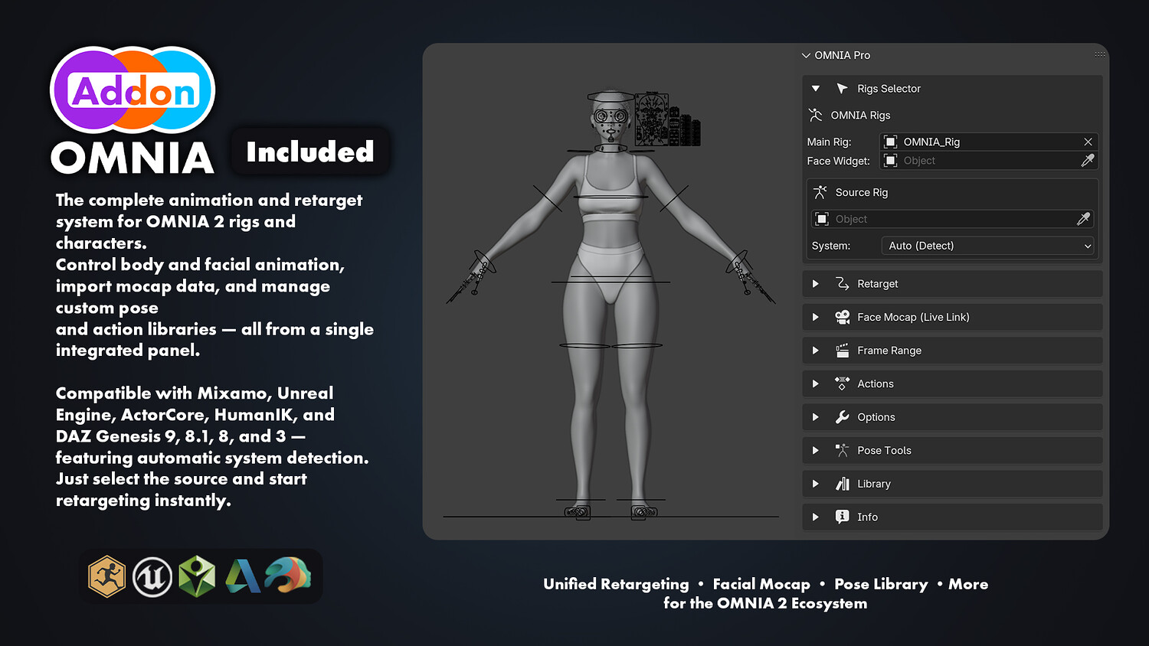Click the Unreal Engine logo

(x=152, y=576)
